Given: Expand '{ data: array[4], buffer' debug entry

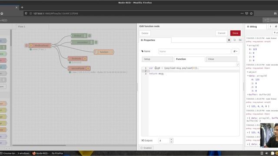Looking at the screenshot, I should [248, 118].
